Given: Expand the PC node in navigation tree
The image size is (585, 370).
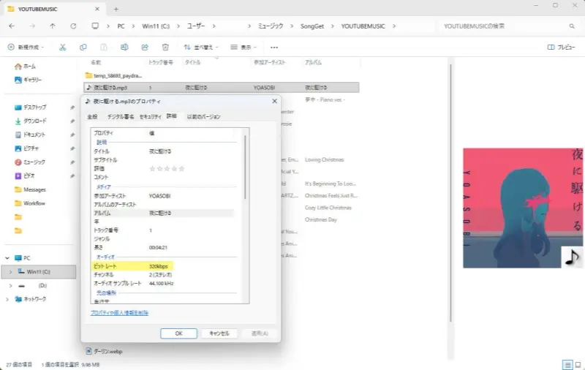Looking at the screenshot, I should coord(9,258).
